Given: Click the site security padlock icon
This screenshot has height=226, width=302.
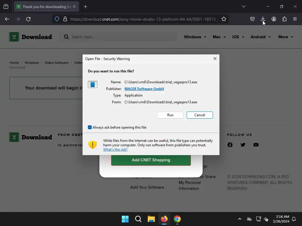Looking at the screenshot, I should pyautogui.click(x=65, y=19).
